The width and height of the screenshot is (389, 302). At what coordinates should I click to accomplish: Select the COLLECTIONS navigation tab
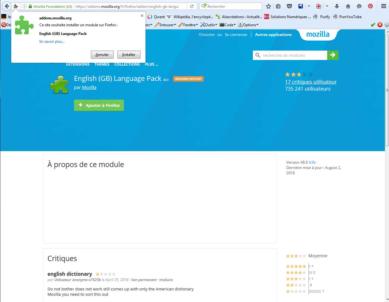127,64
